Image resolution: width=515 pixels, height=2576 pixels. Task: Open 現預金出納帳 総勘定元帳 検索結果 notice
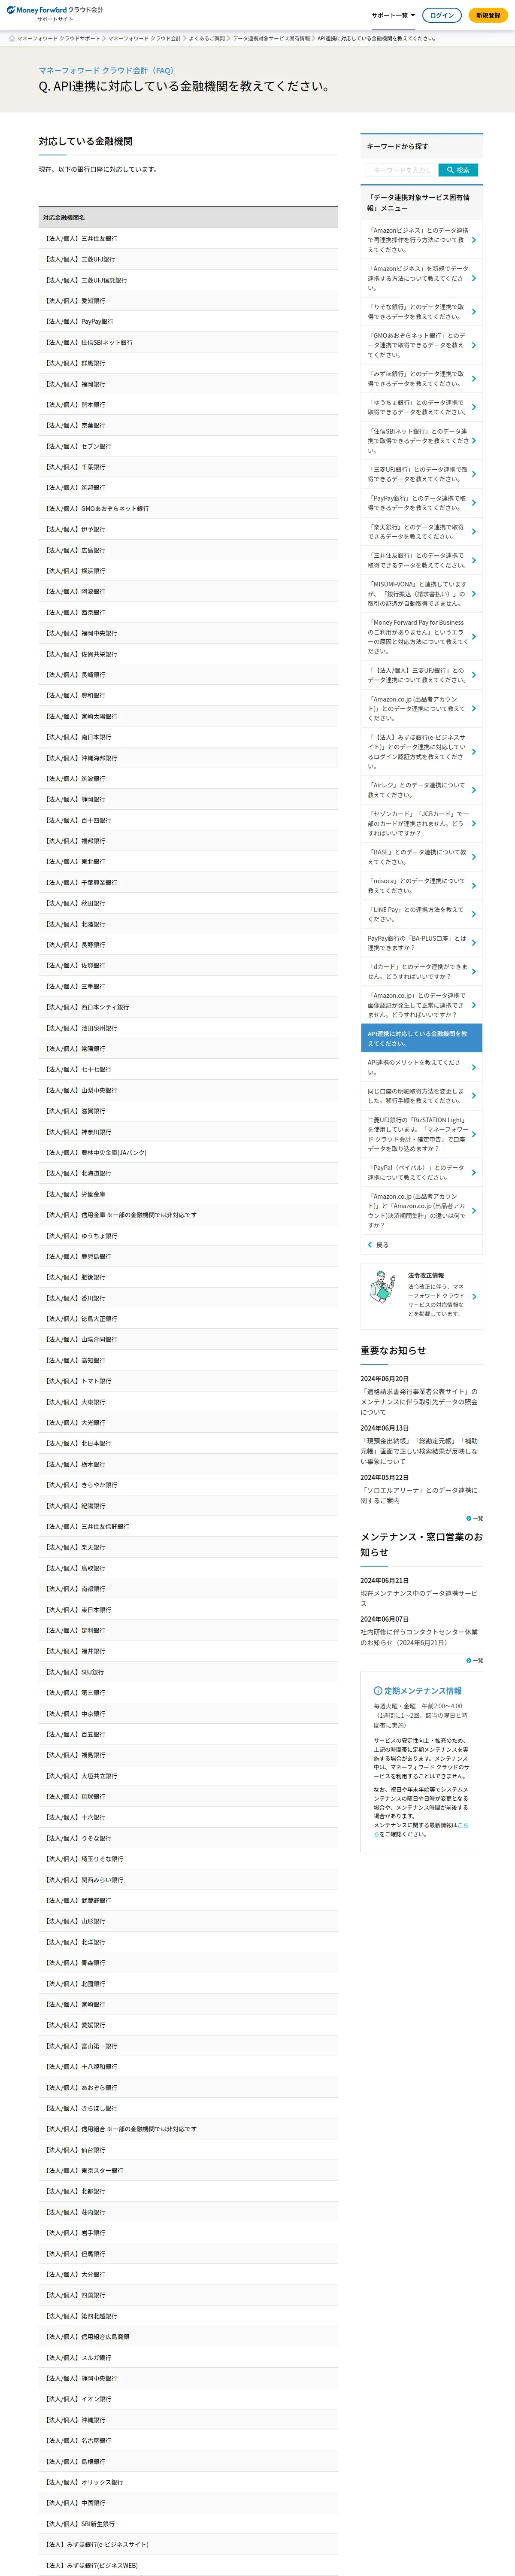419,1451
